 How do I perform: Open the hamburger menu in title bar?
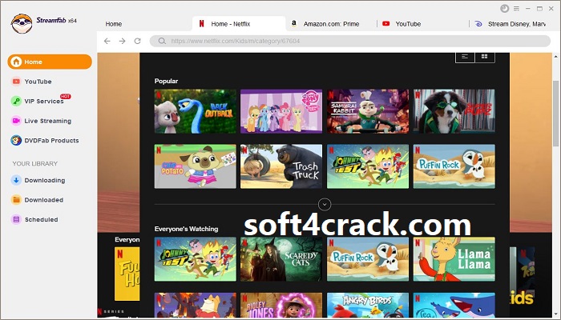click(x=516, y=8)
